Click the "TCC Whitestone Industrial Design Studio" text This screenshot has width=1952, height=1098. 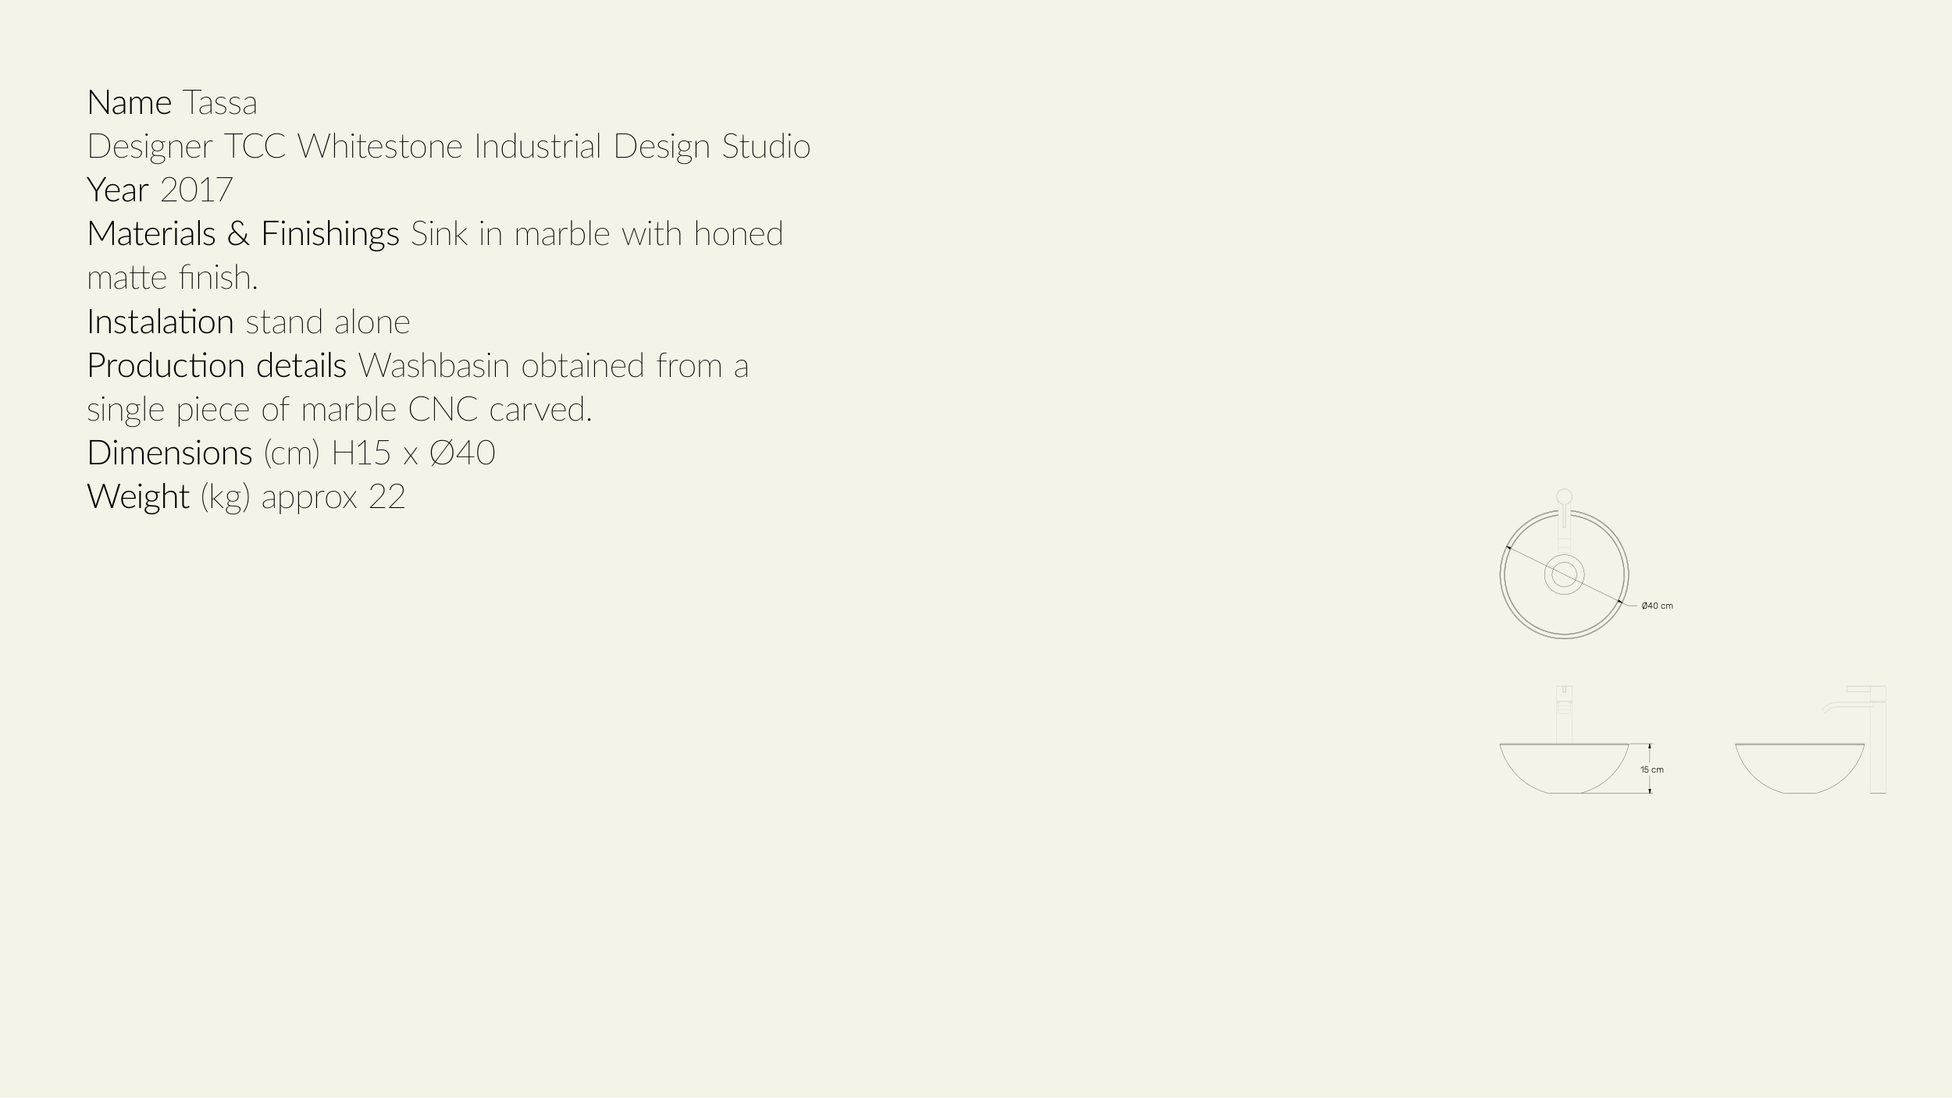pos(517,147)
